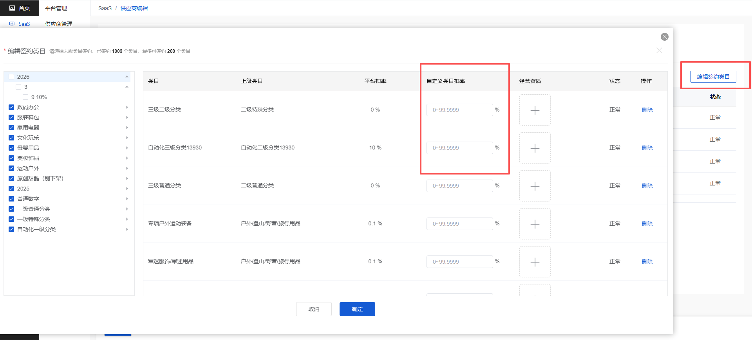Collapse the 3 subcategory tree arrow
This screenshot has width=752, height=340.
click(127, 87)
